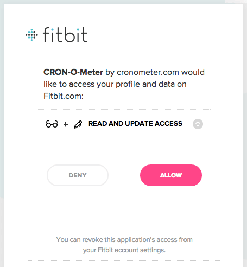Click the glasses read-access icon

pyautogui.click(x=52, y=124)
